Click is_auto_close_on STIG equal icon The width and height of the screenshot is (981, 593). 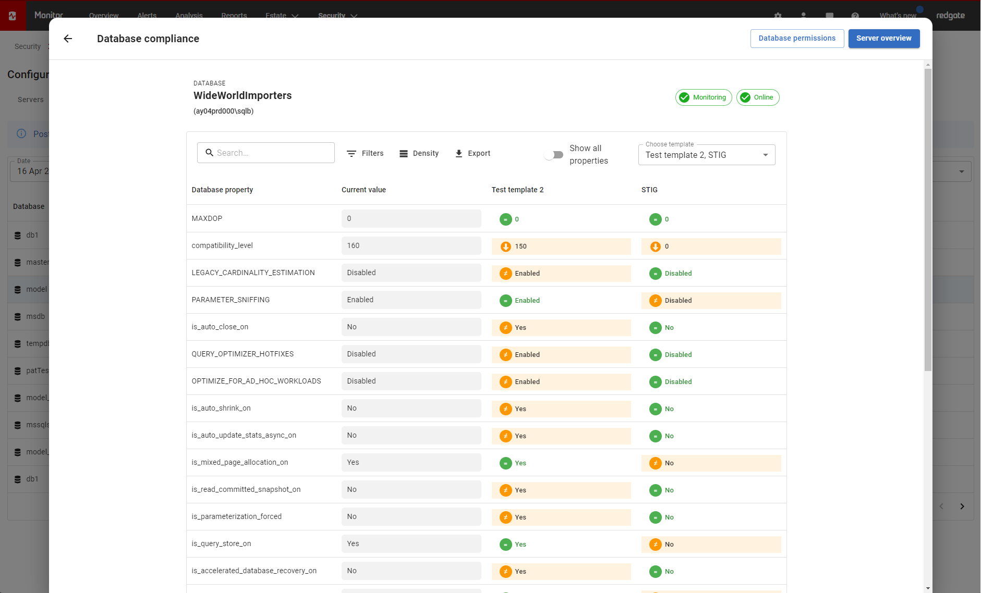tap(656, 328)
